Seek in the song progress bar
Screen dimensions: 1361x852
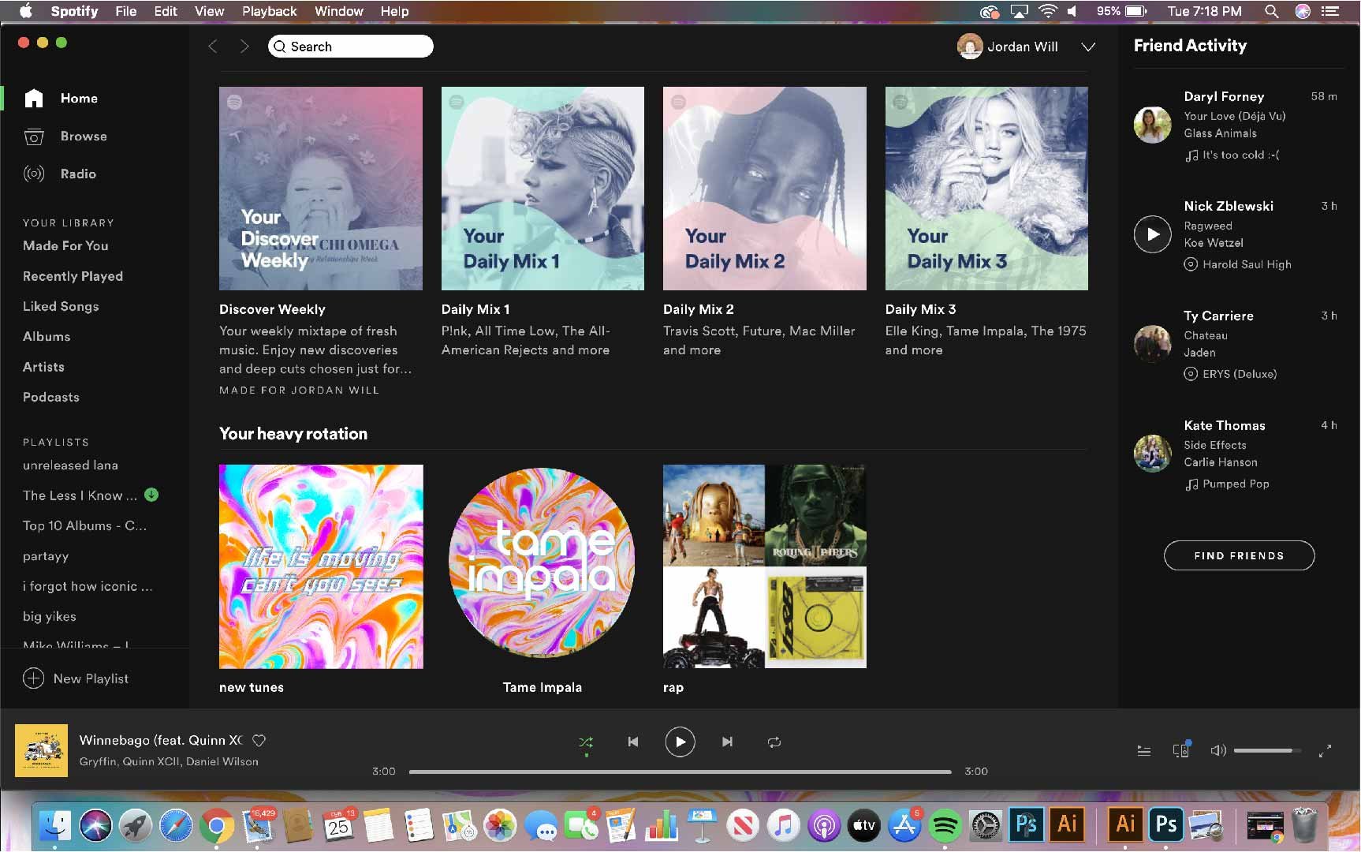[680, 772]
